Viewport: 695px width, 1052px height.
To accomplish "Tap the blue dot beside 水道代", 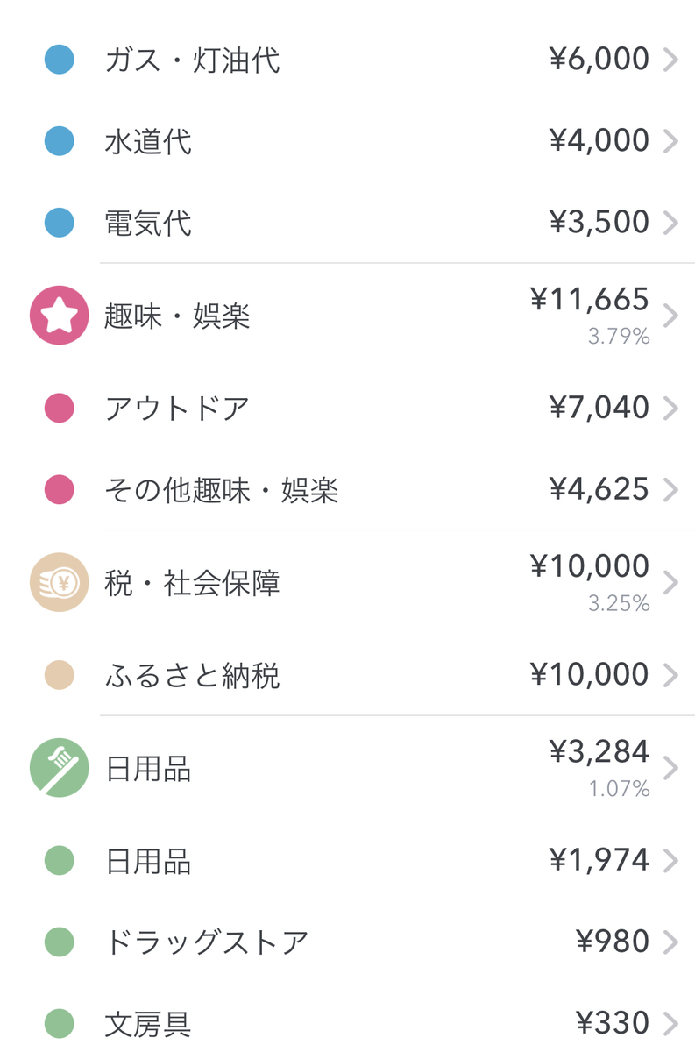I will [60, 141].
